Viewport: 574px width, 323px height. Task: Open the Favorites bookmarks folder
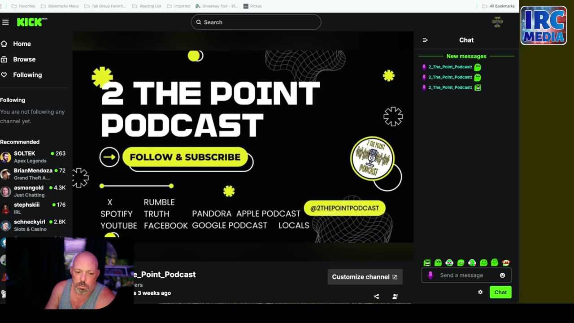[x=23, y=6]
